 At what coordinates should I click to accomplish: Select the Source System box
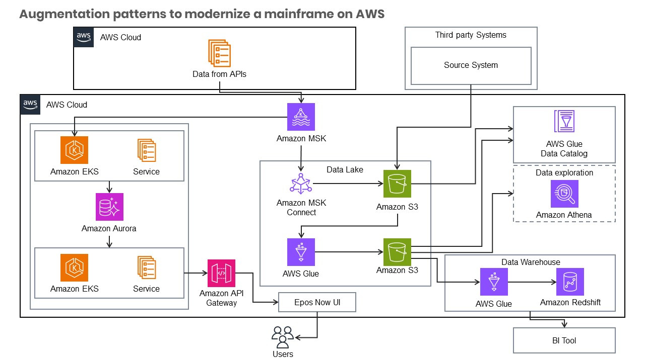pyautogui.click(x=471, y=65)
